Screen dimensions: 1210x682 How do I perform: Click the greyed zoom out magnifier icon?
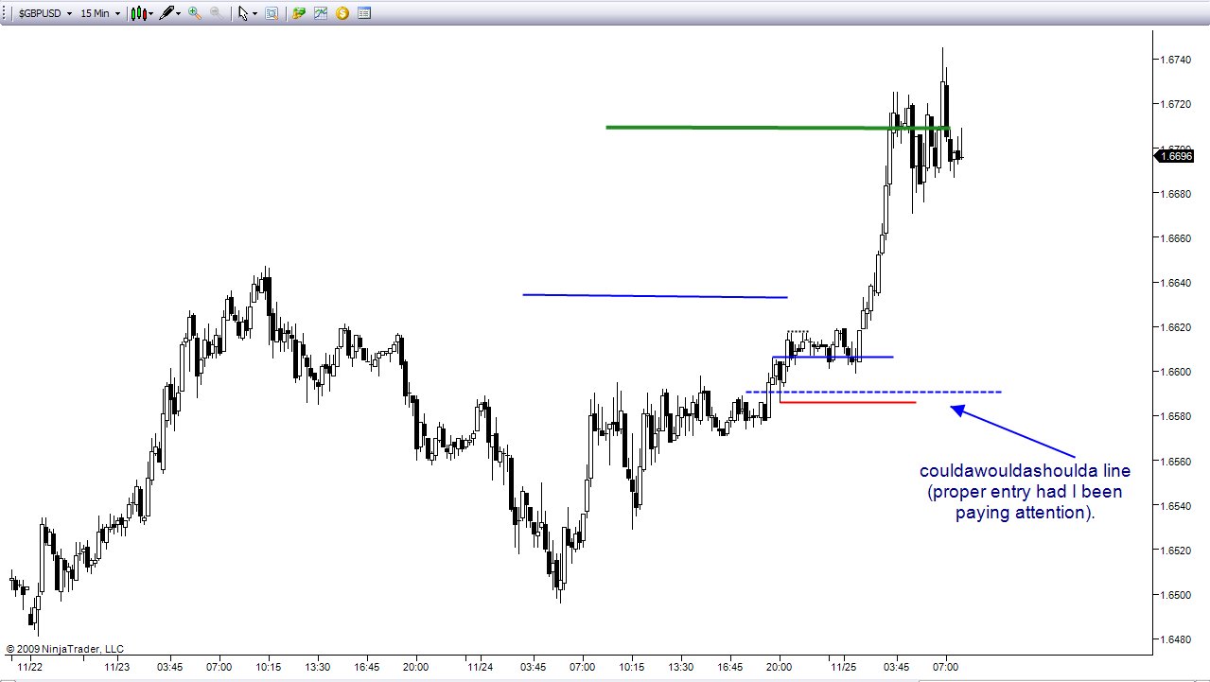coord(216,13)
